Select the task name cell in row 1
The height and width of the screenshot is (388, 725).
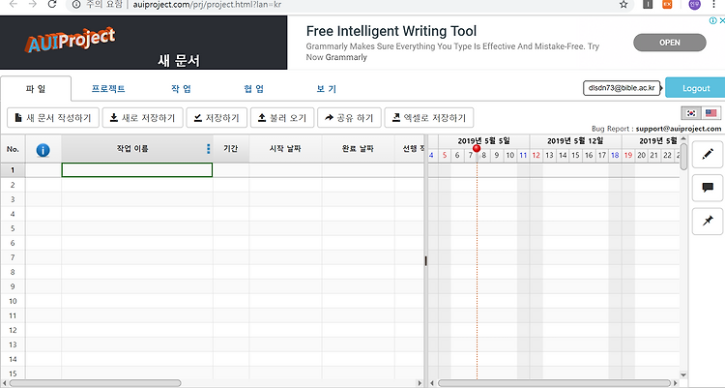click(x=137, y=170)
